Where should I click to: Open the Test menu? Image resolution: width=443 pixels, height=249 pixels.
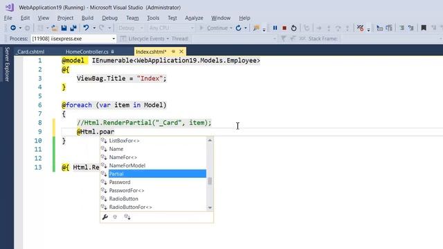[172, 18]
